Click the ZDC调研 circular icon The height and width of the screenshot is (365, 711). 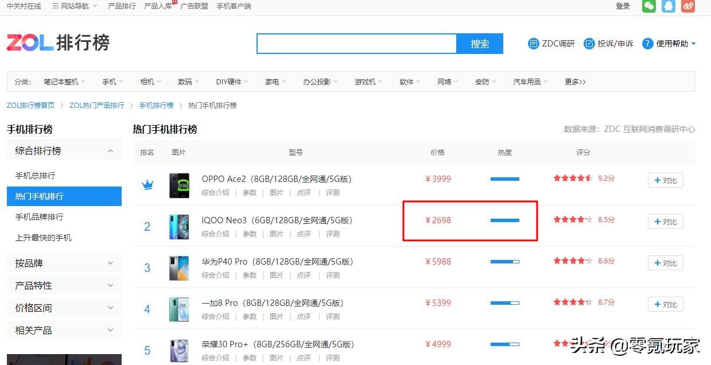[534, 43]
